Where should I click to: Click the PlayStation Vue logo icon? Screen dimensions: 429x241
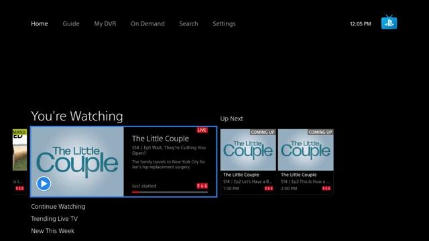pyautogui.click(x=389, y=22)
